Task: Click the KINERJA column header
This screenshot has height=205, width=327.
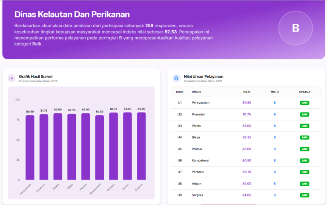Action: click(304, 92)
